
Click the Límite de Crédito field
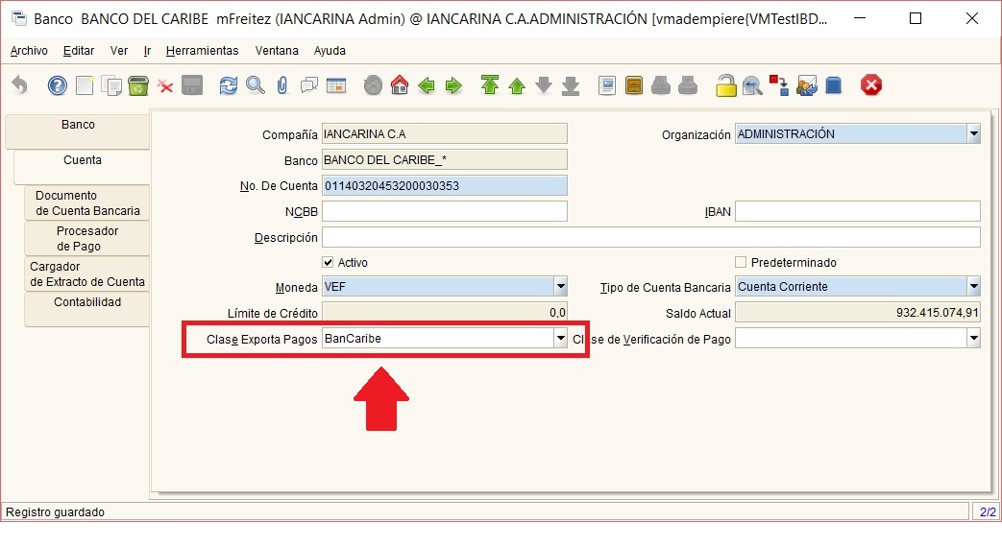tap(444, 313)
